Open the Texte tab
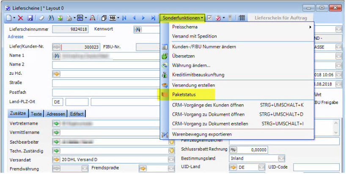The height and width of the screenshot is (174, 346). point(36,114)
